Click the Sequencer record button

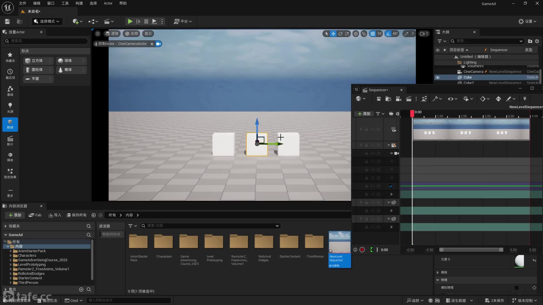click(362, 250)
